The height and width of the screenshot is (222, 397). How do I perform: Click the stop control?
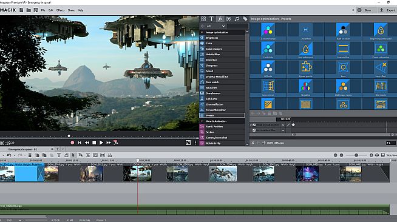pos(94,143)
